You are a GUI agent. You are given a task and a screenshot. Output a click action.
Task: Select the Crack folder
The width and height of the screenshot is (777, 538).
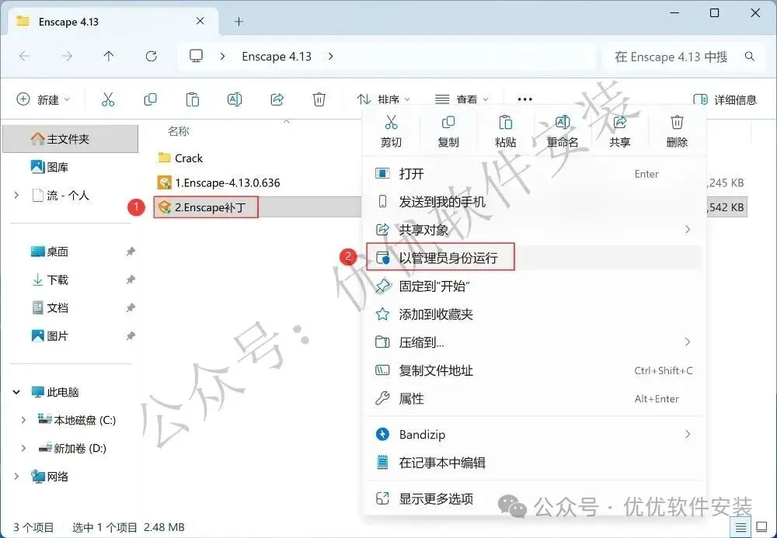pyautogui.click(x=180, y=158)
